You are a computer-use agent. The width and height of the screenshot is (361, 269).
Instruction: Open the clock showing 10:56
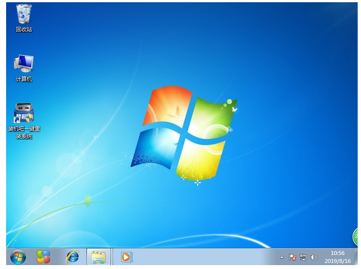tap(338, 253)
